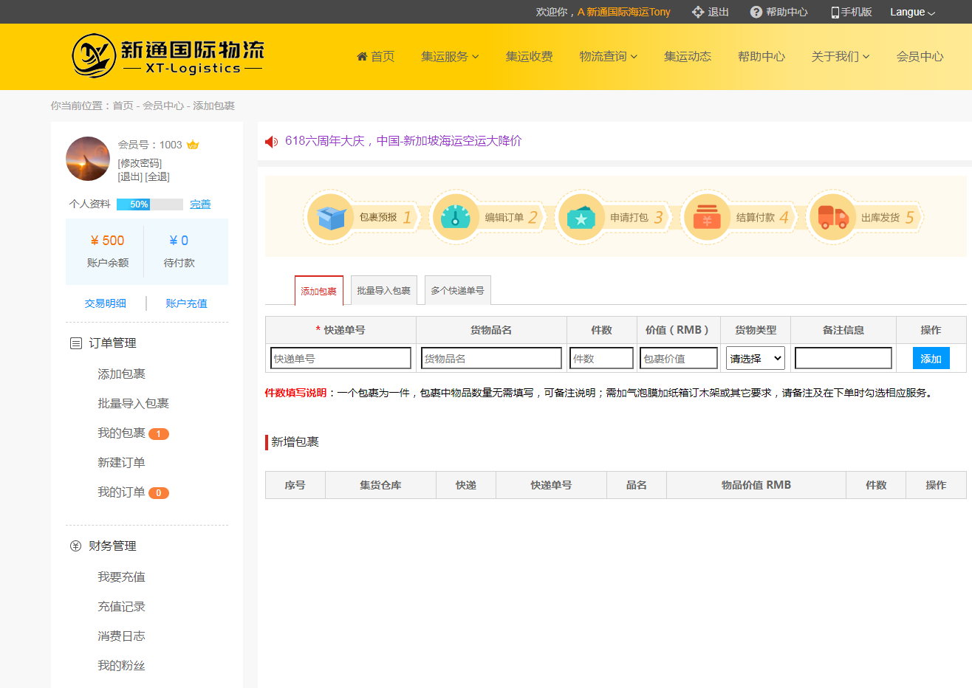Open the 集运动态 menu item
The image size is (972, 688).
[687, 56]
